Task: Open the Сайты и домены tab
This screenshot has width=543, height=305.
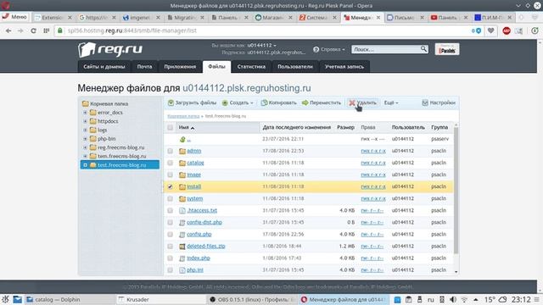Action: pyautogui.click(x=104, y=67)
